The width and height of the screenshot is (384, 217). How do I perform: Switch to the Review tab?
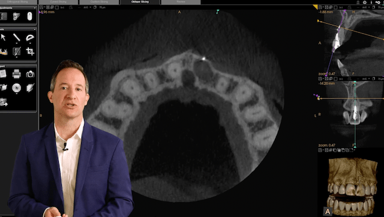pyautogui.click(x=181, y=2)
